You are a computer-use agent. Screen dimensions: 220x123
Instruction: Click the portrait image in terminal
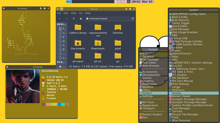point(23,86)
